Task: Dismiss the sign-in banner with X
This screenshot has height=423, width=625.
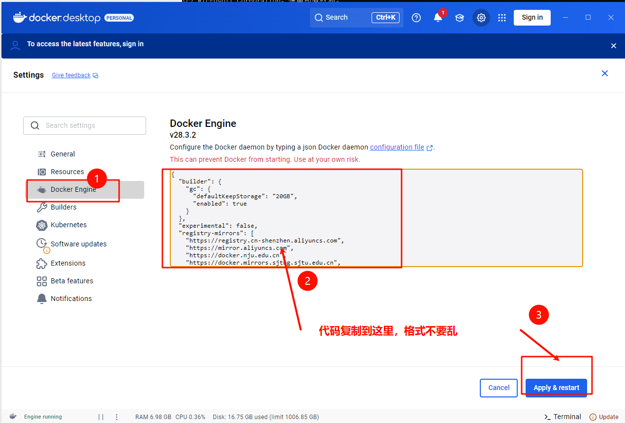Action: [x=614, y=46]
